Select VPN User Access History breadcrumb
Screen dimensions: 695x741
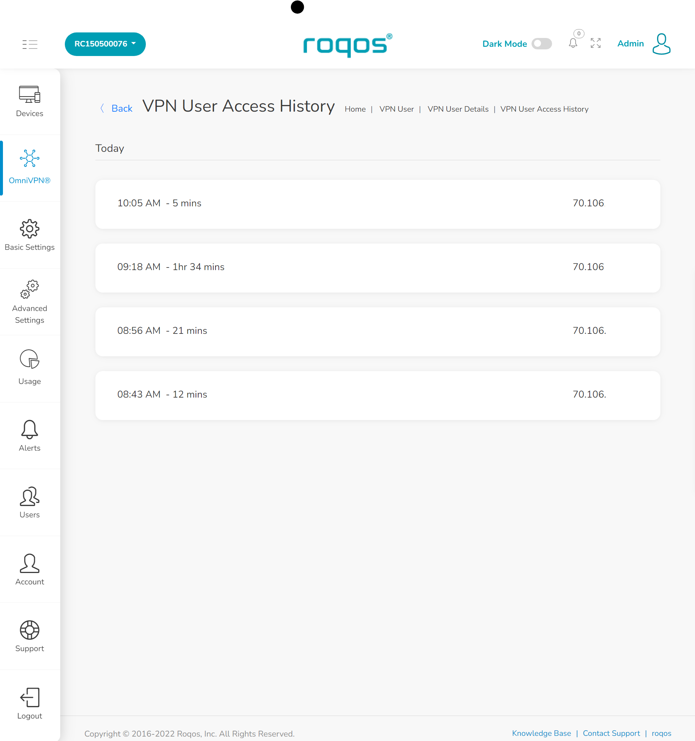tap(544, 109)
